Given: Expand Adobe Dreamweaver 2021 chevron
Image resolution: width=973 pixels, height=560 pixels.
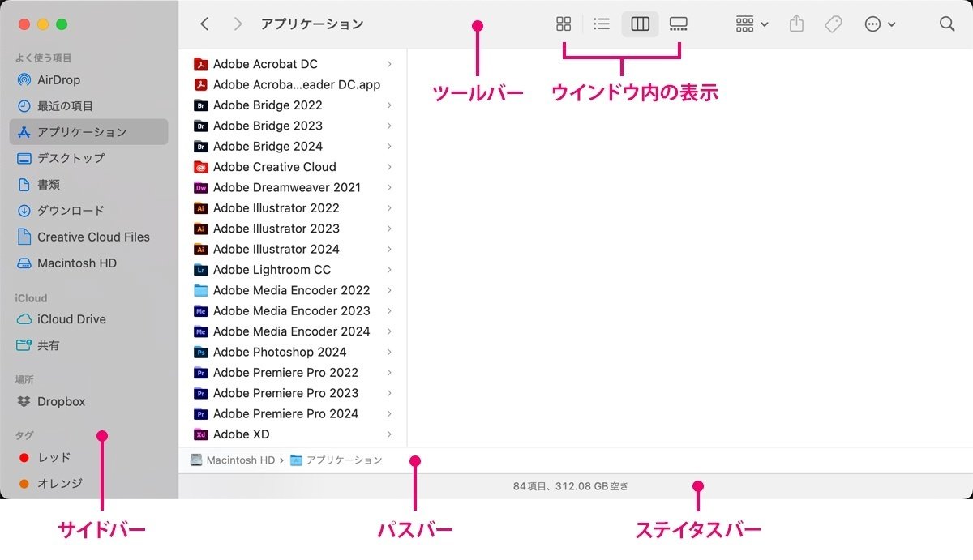Looking at the screenshot, I should [x=390, y=187].
